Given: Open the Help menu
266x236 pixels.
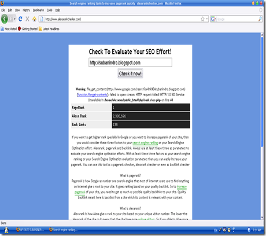Looking at the screenshot, I should pos(58,10).
